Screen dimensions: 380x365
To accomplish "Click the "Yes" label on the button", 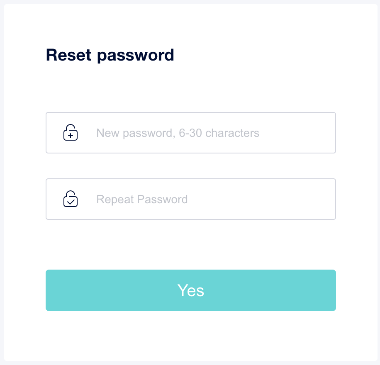I will (191, 290).
